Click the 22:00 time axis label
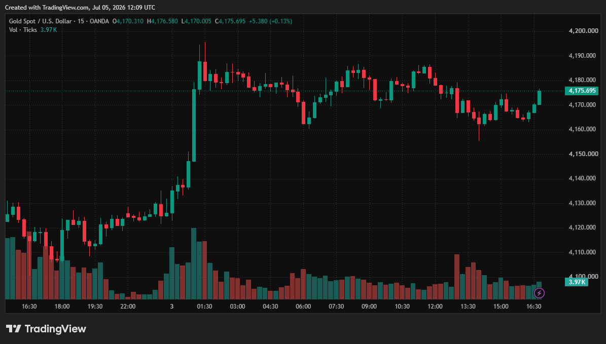Screen dimensions: 606x344 click(x=128, y=307)
